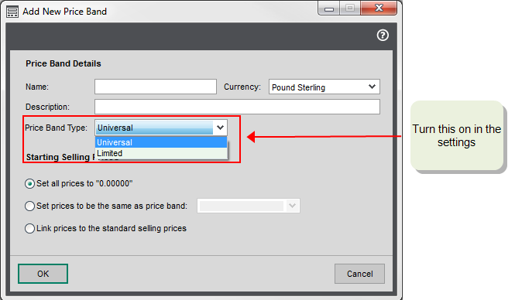Open the help question mark icon
The image size is (515, 300).
point(383,35)
